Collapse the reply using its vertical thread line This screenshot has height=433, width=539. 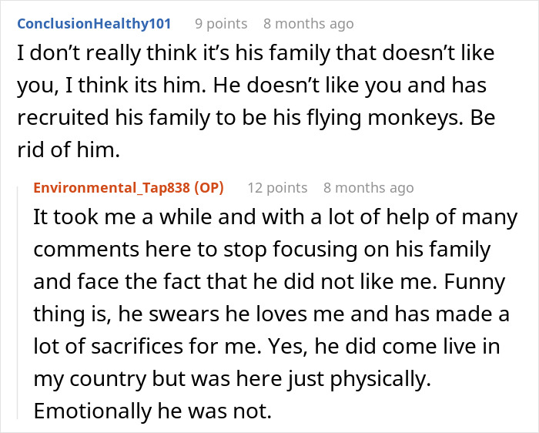[18, 302]
